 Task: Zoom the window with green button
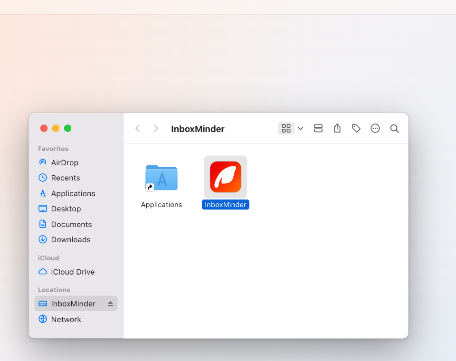(68, 128)
